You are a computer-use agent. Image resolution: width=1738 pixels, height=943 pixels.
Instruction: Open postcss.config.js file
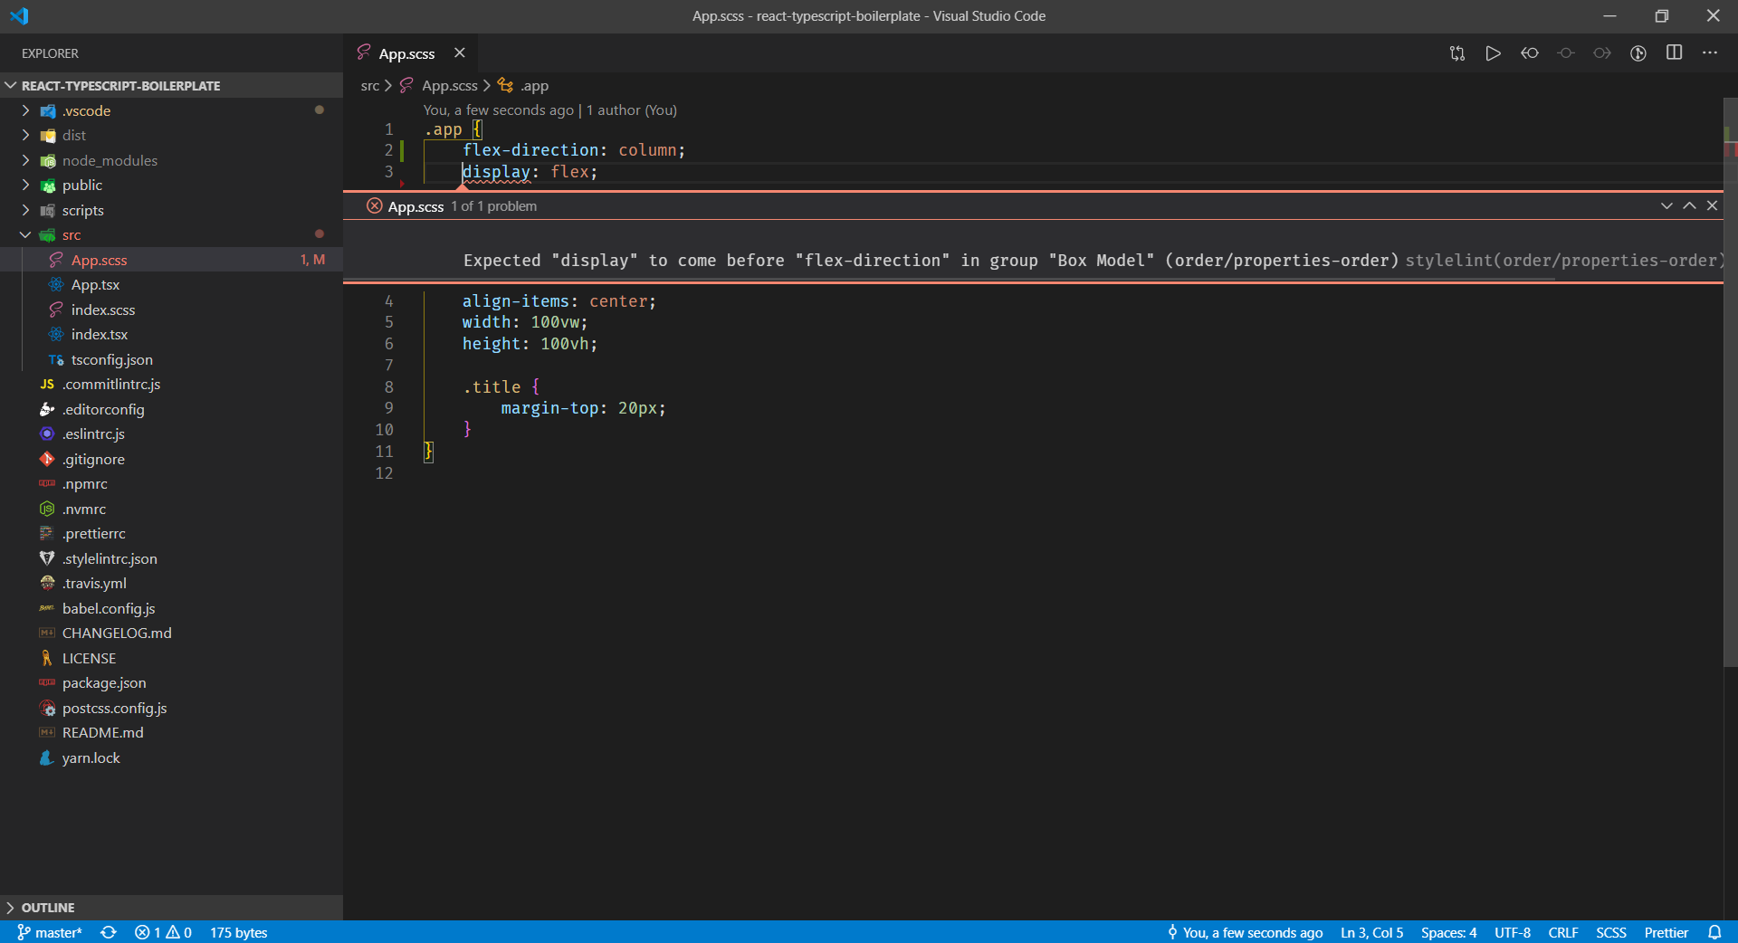[172, 708]
